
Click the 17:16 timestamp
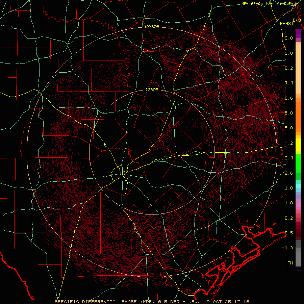pyautogui.click(x=242, y=302)
